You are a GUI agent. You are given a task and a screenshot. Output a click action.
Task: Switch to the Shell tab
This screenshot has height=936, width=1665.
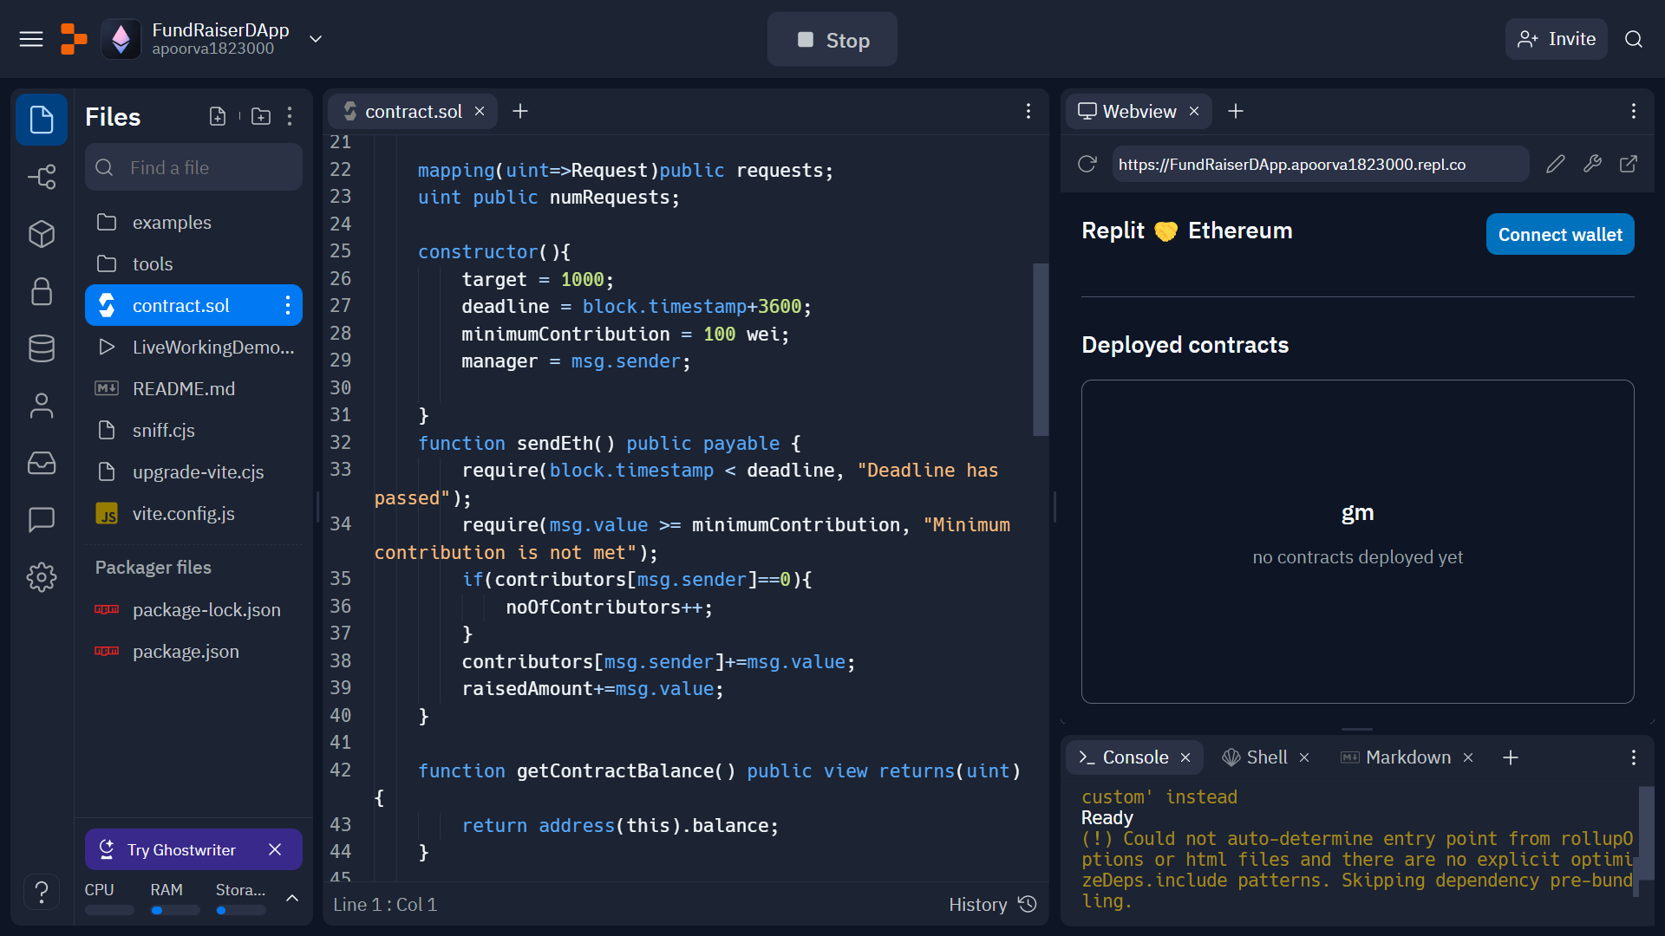click(1266, 757)
